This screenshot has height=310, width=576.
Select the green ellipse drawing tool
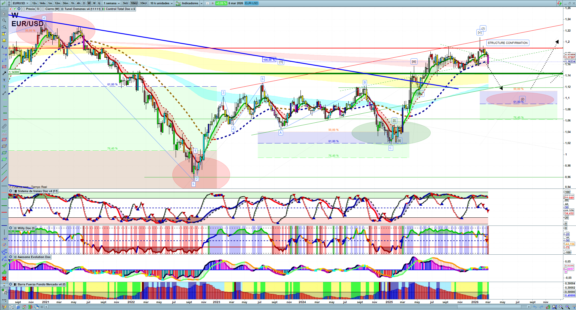tap(4, 153)
